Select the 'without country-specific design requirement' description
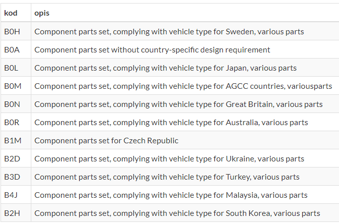This screenshot has height=224, width=339. tap(152, 49)
